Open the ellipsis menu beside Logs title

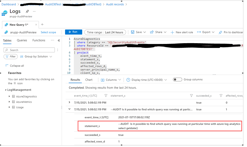pyautogui.click(x=34, y=11)
